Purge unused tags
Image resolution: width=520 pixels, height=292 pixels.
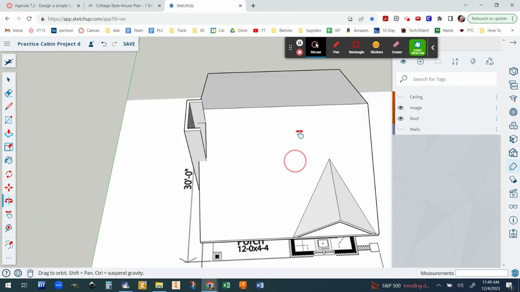tap(490, 62)
